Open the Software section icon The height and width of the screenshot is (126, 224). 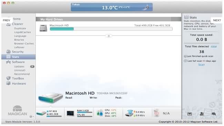click(8, 62)
